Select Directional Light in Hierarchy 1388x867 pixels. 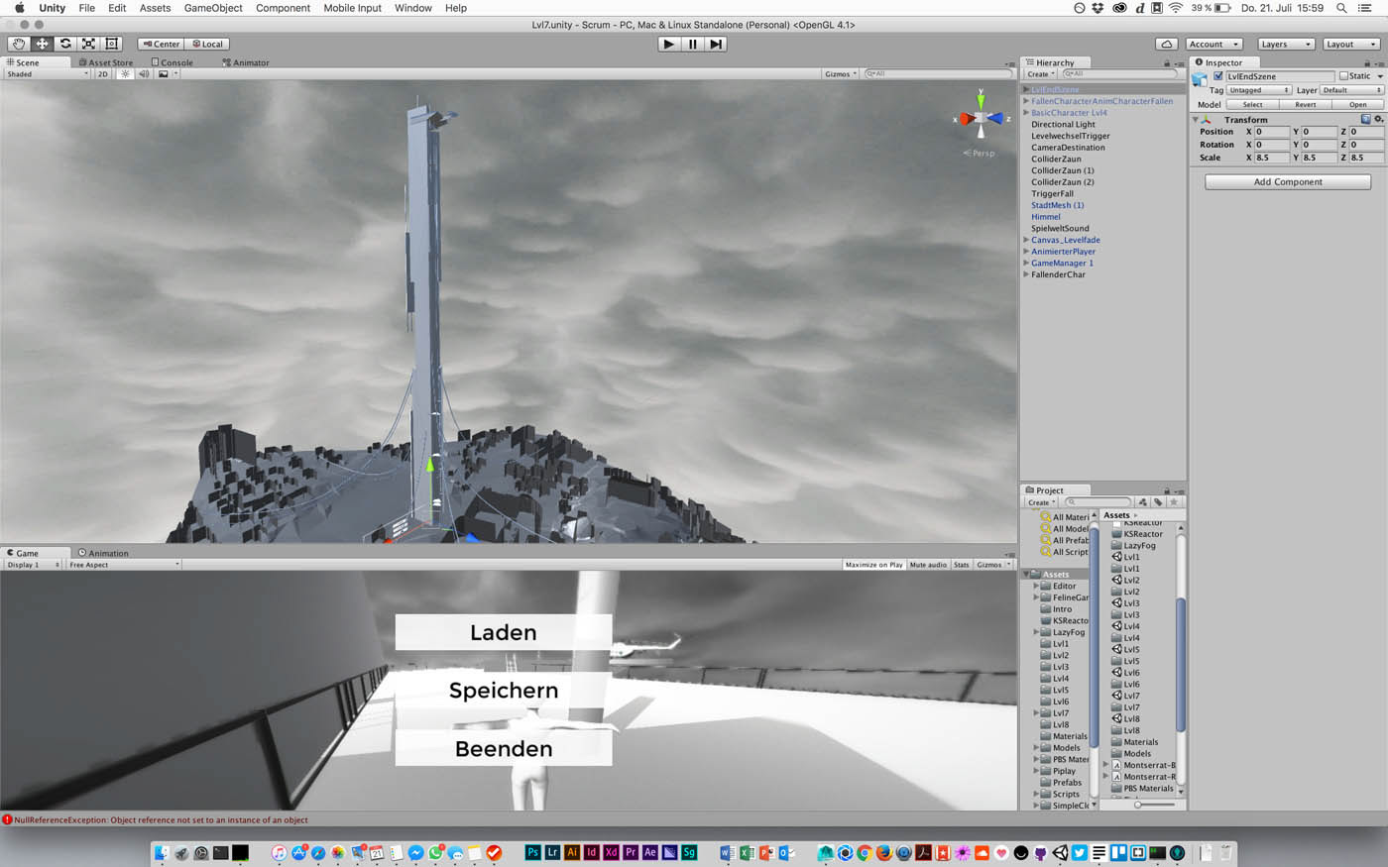(x=1063, y=125)
